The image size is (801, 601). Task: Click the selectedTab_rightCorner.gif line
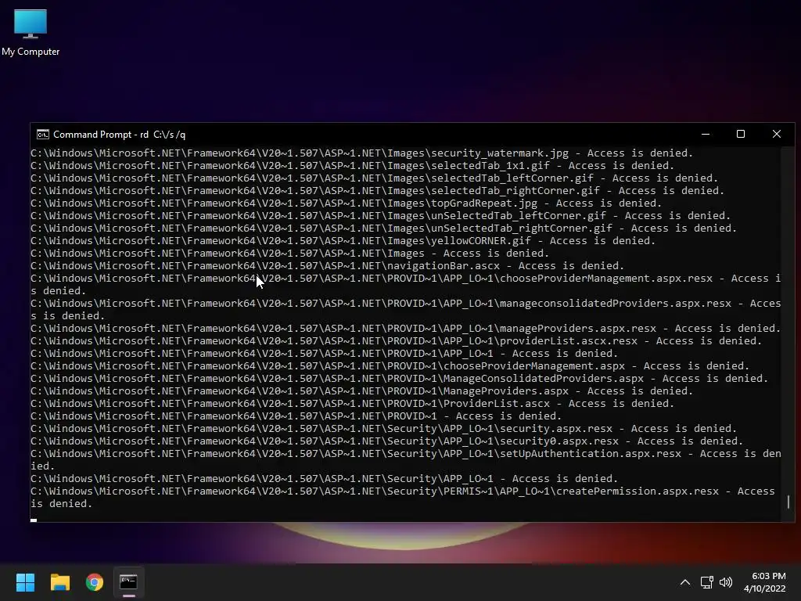coord(378,191)
